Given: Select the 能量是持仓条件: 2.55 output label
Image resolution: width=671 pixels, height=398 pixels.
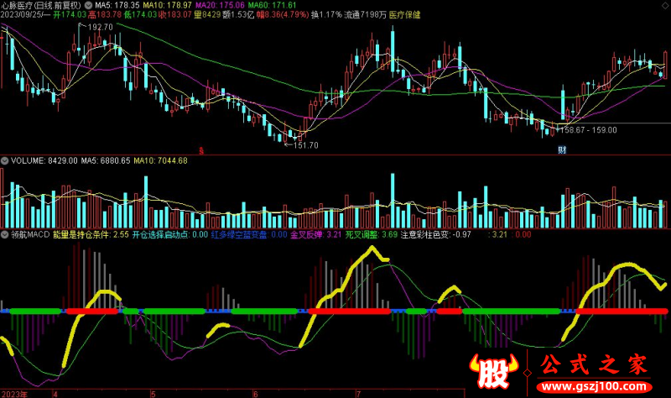Looking at the screenshot, I should [x=91, y=235].
